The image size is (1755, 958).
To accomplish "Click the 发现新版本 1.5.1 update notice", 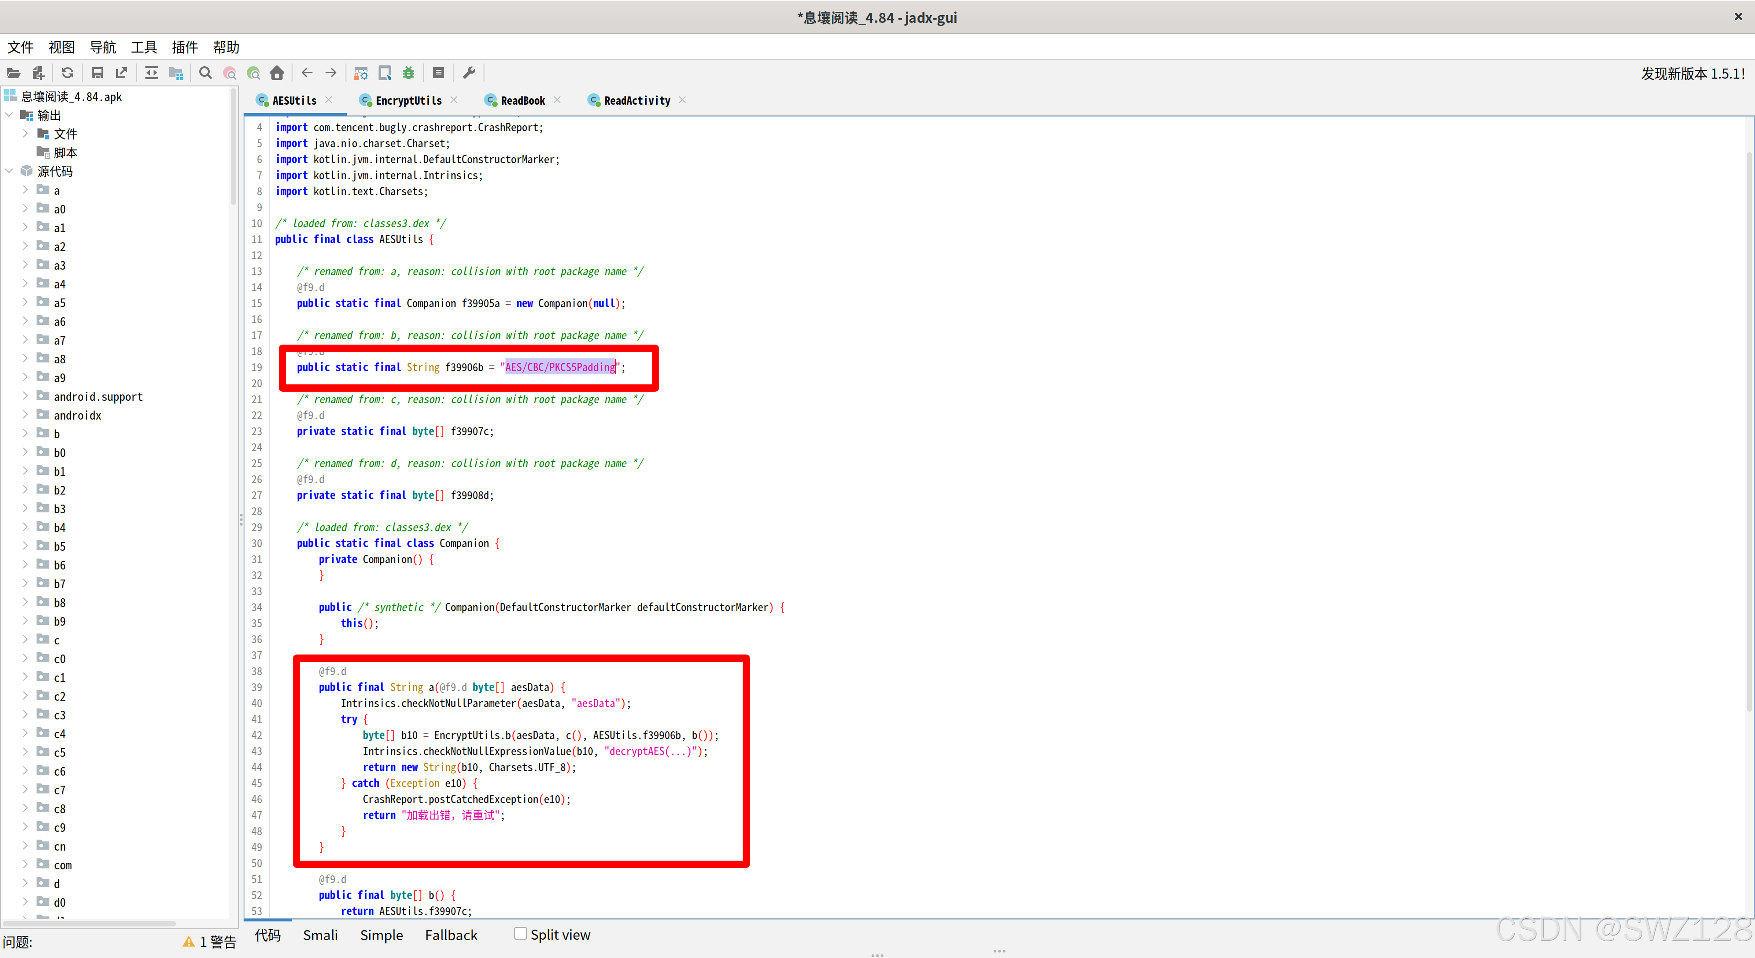I will click(1692, 74).
